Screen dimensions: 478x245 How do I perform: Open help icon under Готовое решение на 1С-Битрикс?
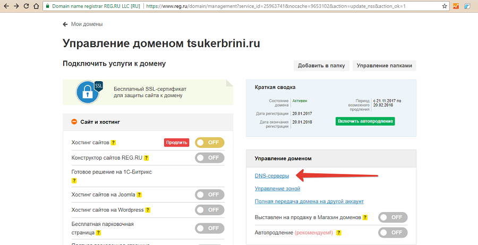pos(74,180)
